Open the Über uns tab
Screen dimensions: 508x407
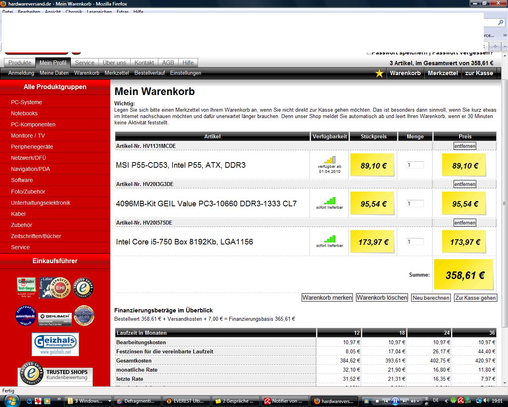pos(114,63)
